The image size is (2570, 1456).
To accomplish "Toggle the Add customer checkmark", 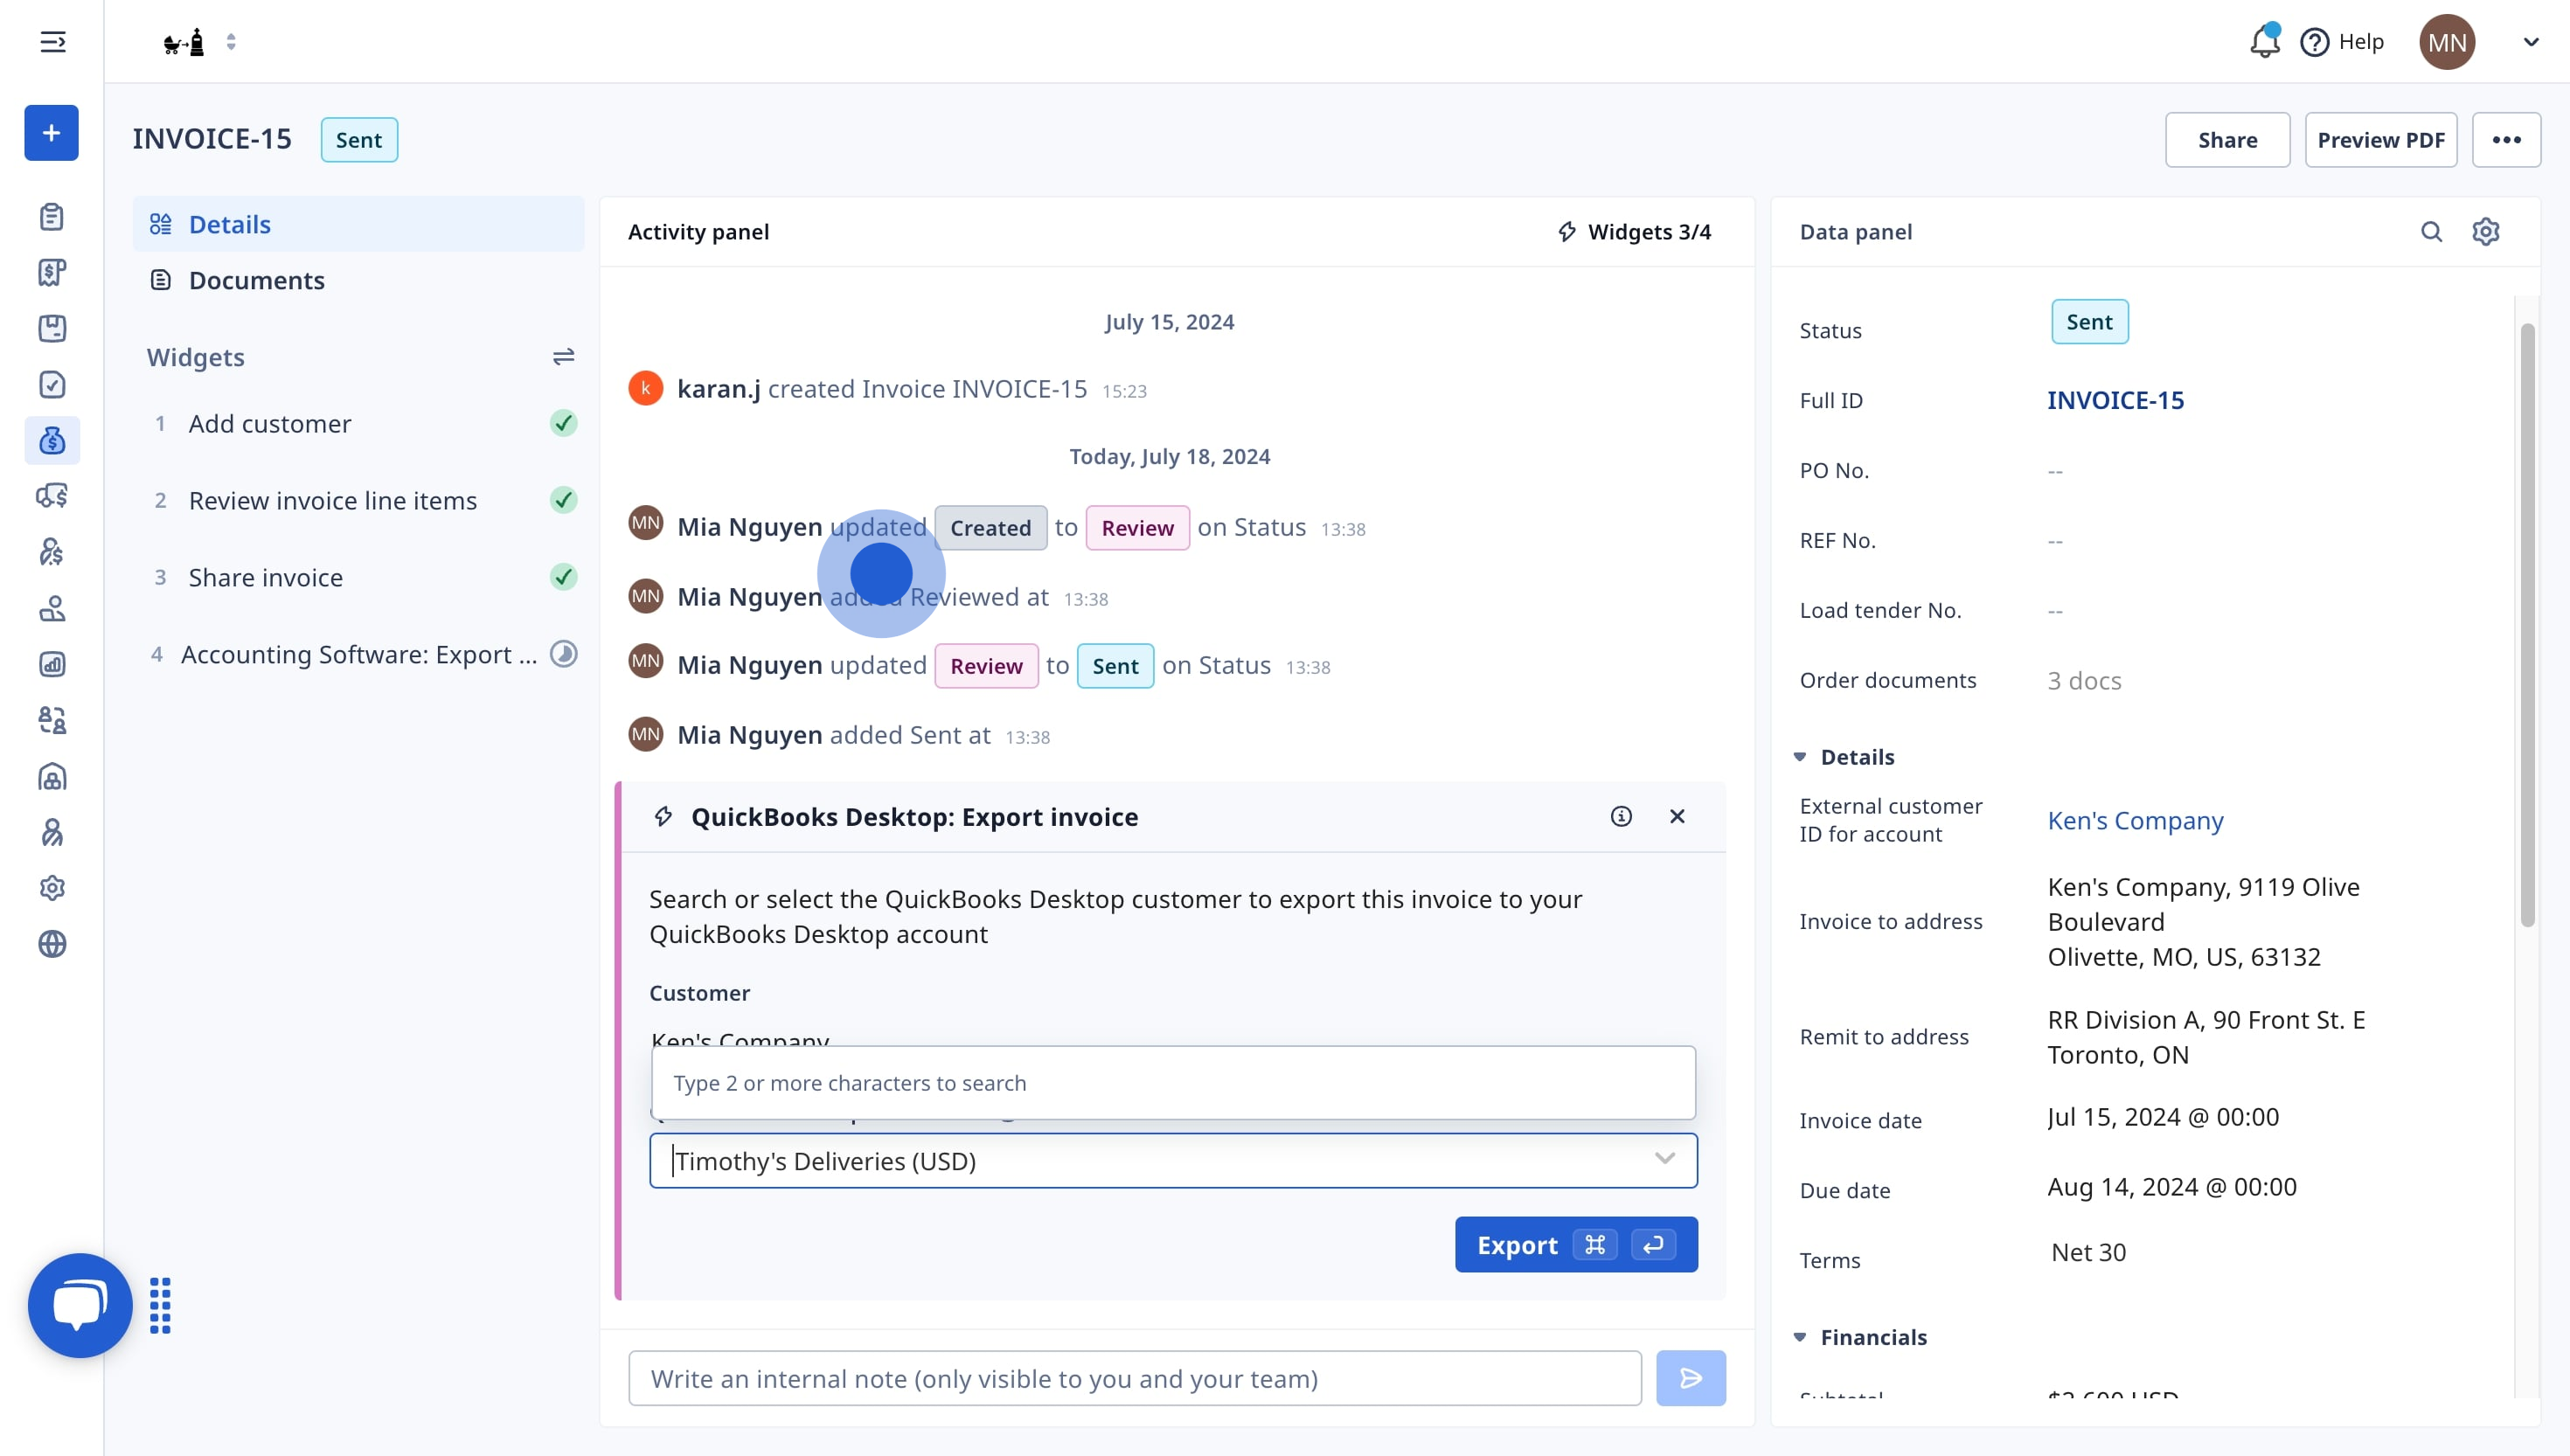I will click(563, 424).
